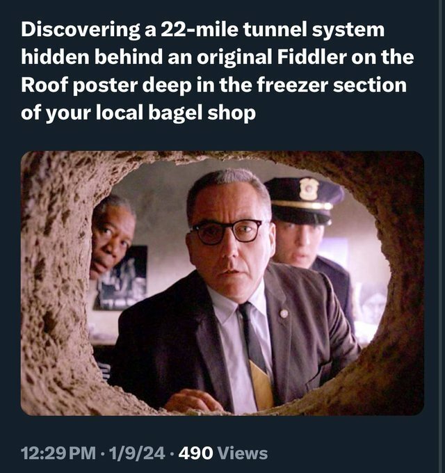Click the 12:29 PM timestamp
The width and height of the screenshot is (445, 473).
point(58,453)
